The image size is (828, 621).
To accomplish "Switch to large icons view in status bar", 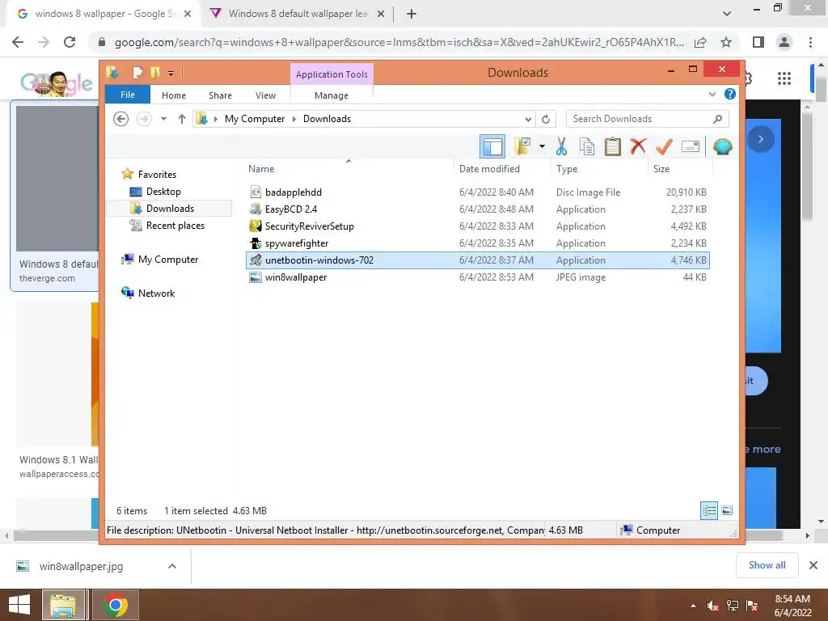I will pyautogui.click(x=727, y=510).
